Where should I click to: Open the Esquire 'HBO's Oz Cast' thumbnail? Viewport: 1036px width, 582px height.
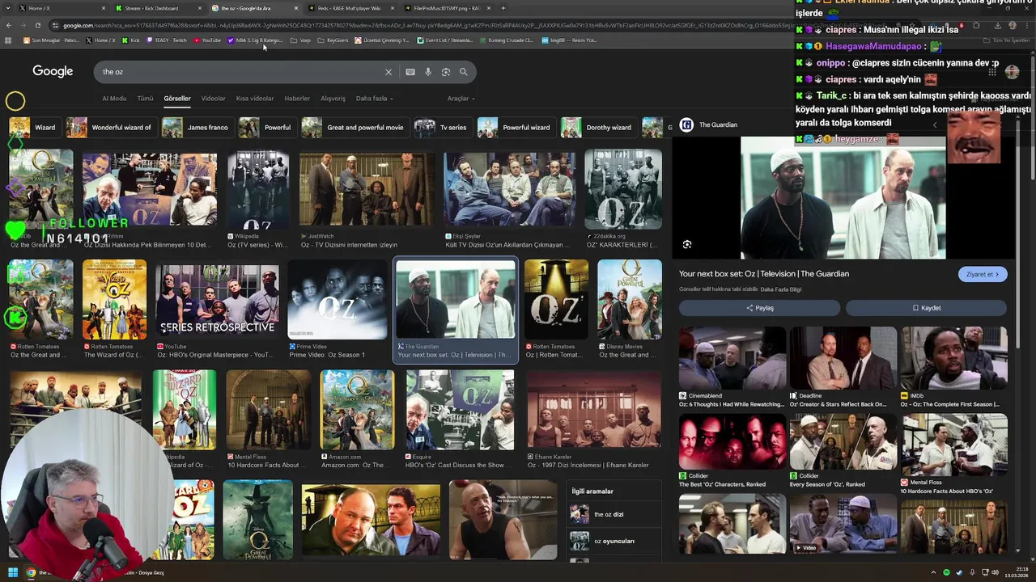[460, 410]
